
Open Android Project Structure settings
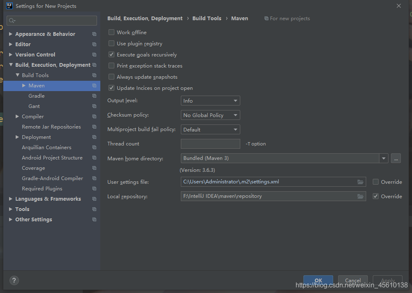[x=52, y=158]
